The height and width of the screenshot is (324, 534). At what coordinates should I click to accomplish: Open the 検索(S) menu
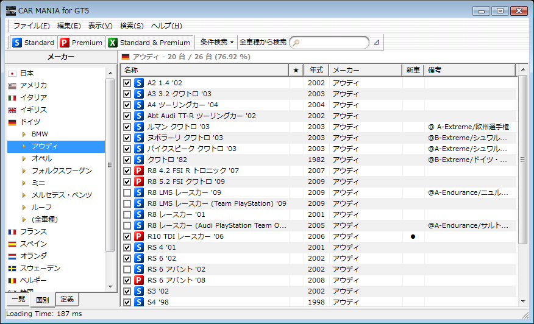[132, 26]
